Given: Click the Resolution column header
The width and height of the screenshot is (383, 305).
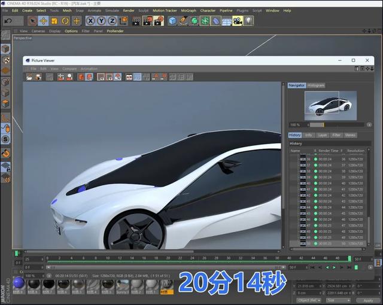Looking at the screenshot, I should tap(355, 151).
